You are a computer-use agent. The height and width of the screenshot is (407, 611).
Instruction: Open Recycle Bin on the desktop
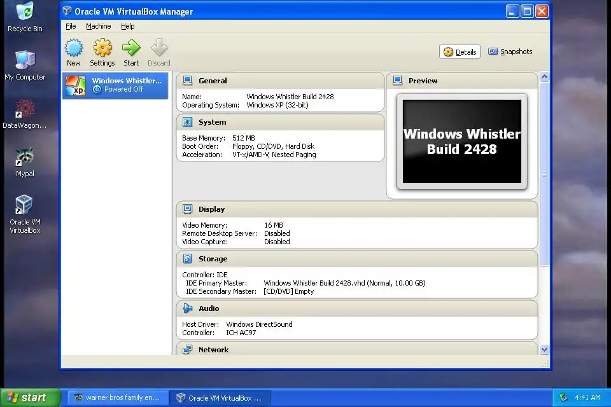click(x=25, y=17)
